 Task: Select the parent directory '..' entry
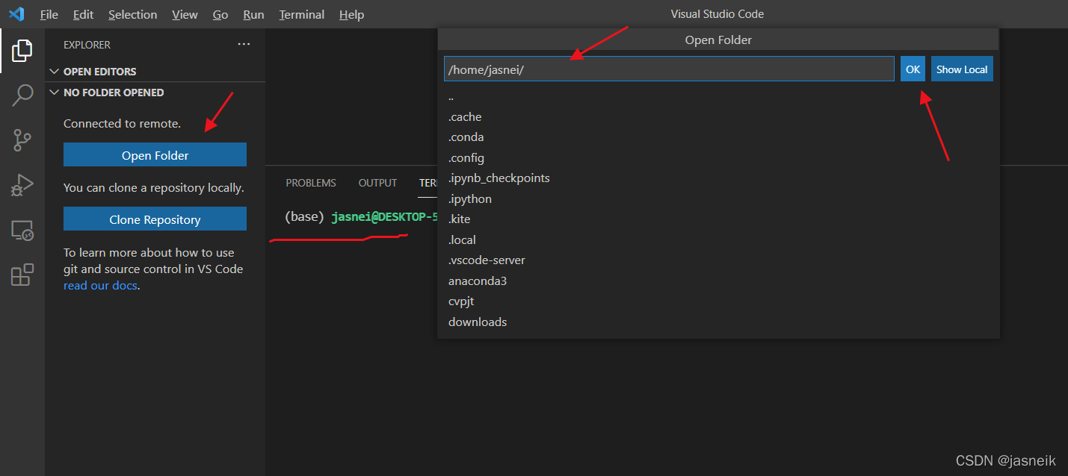coord(718,96)
